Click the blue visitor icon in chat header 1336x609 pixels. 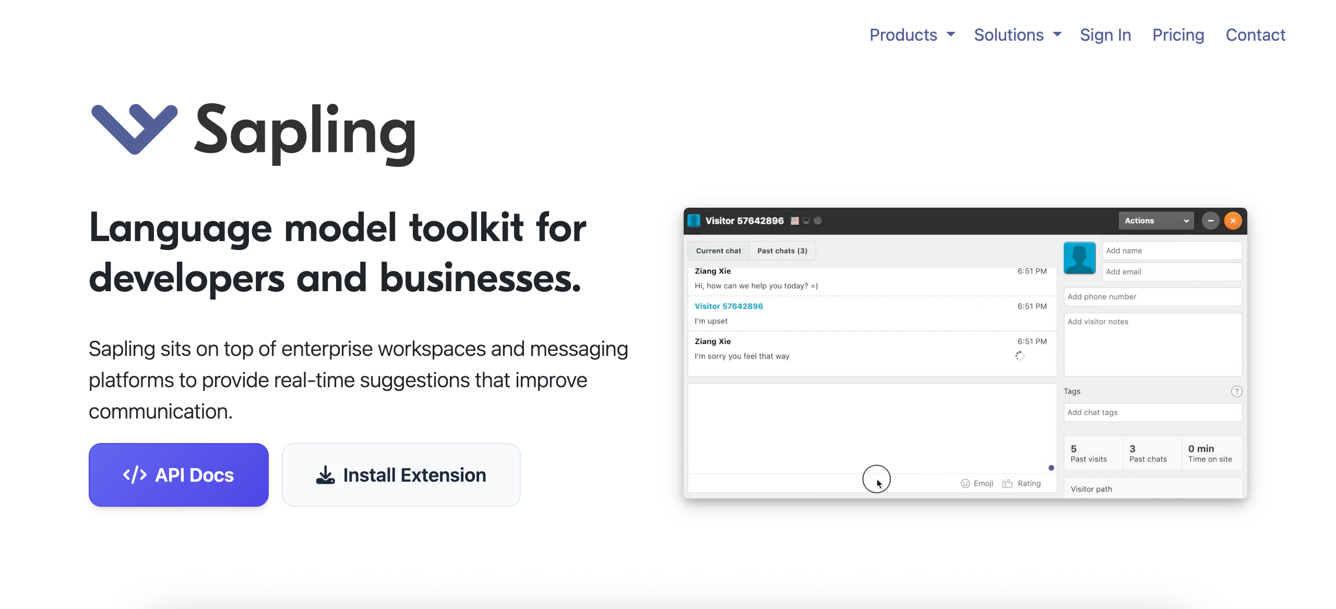tap(694, 221)
